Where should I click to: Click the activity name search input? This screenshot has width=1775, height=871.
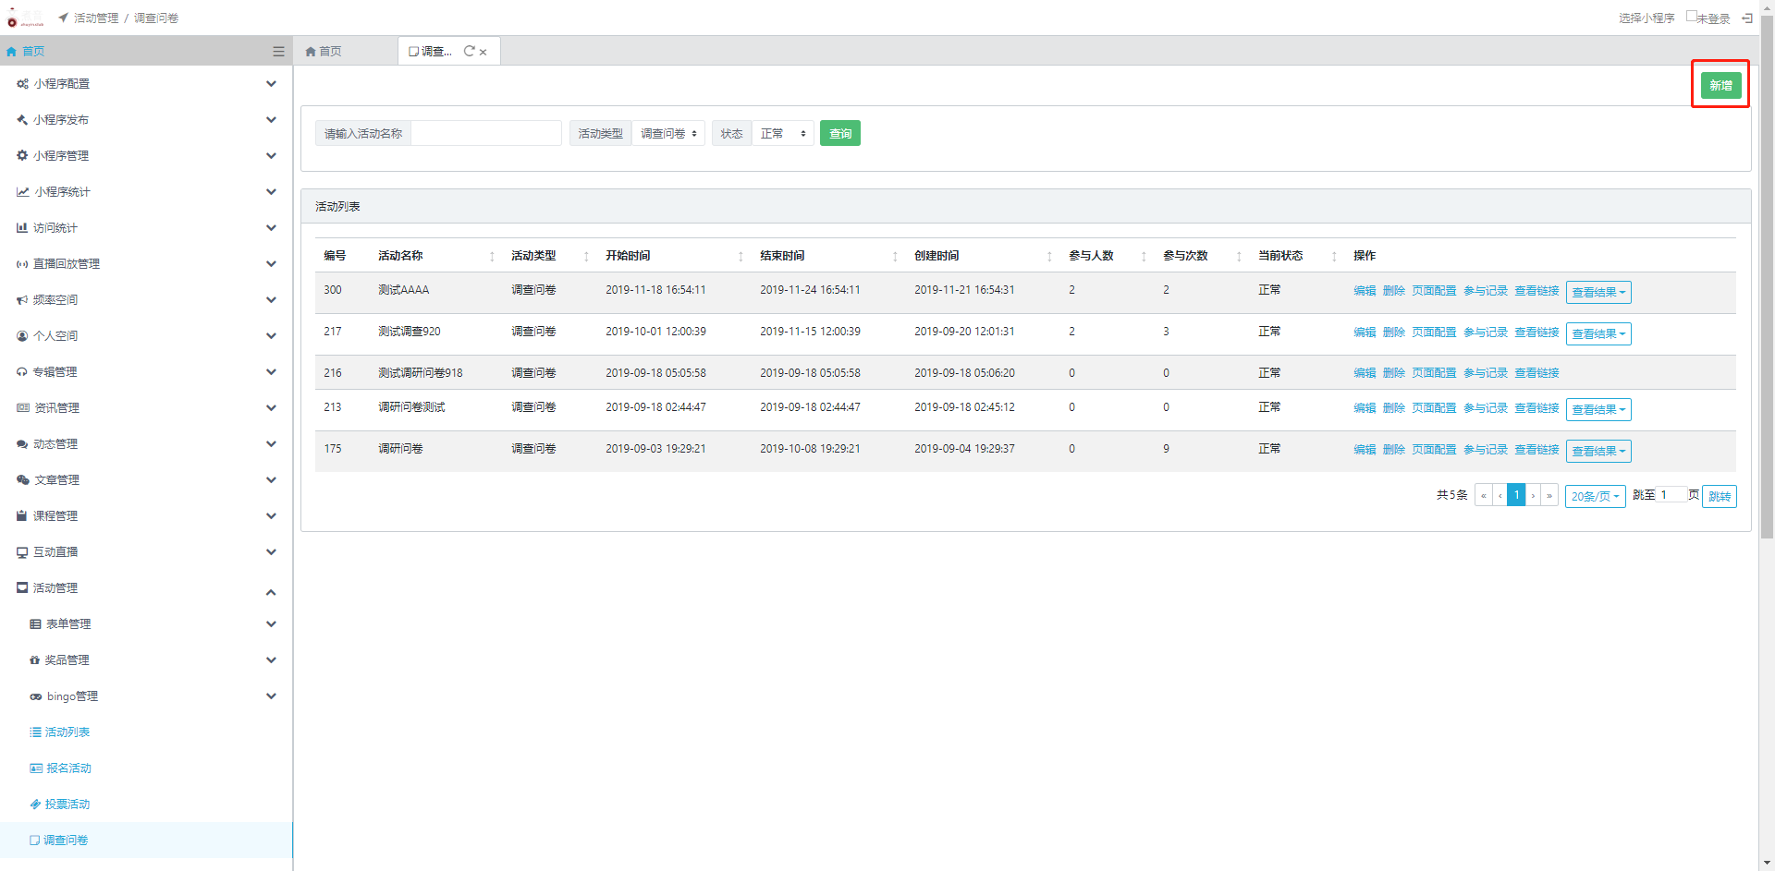(485, 134)
